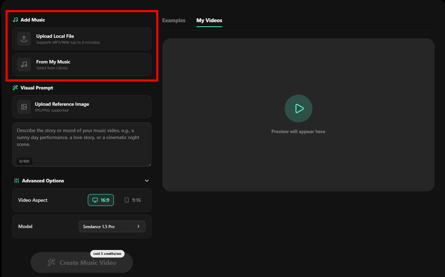The width and height of the screenshot is (445, 277).
Task: Click the 'Add Music' heading
Action: pos(33,20)
